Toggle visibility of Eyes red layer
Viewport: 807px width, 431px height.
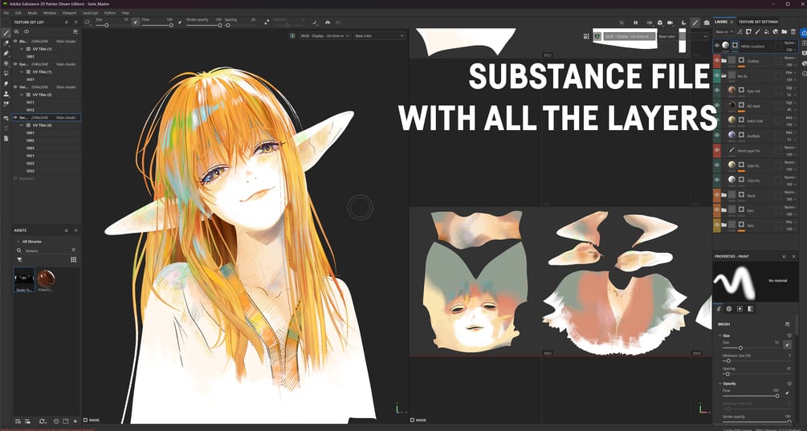717,91
